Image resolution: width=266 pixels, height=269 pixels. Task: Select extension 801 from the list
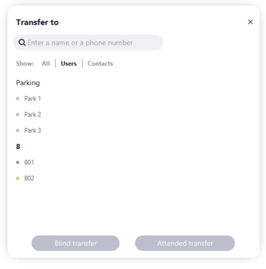(x=29, y=162)
